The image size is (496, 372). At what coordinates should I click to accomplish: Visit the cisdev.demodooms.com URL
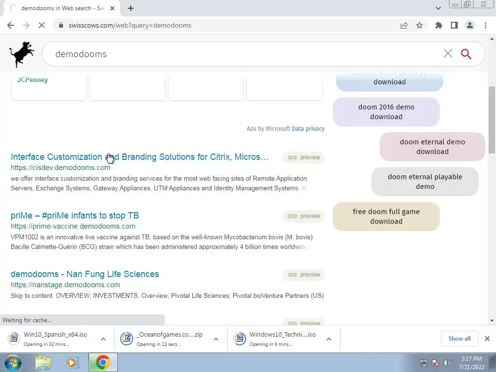click(61, 168)
